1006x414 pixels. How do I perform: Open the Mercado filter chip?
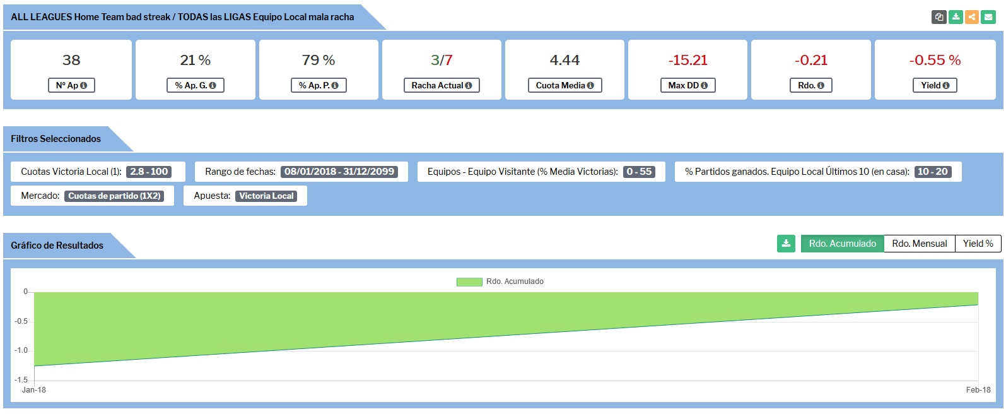pyautogui.click(x=92, y=196)
